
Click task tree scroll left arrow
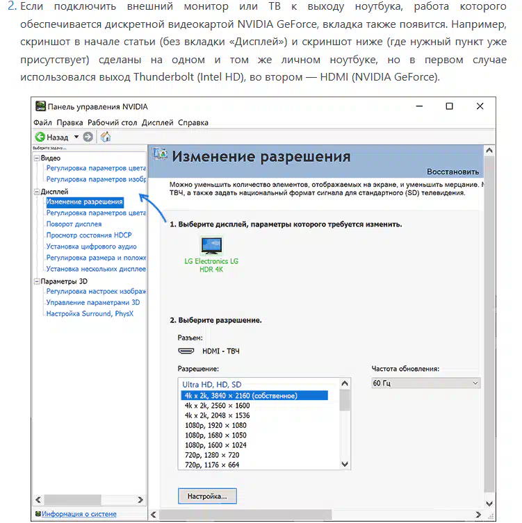[x=38, y=499]
